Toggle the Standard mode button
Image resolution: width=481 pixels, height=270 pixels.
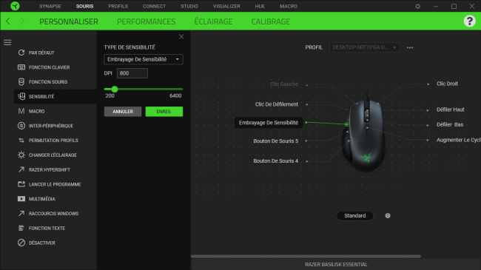point(354,216)
